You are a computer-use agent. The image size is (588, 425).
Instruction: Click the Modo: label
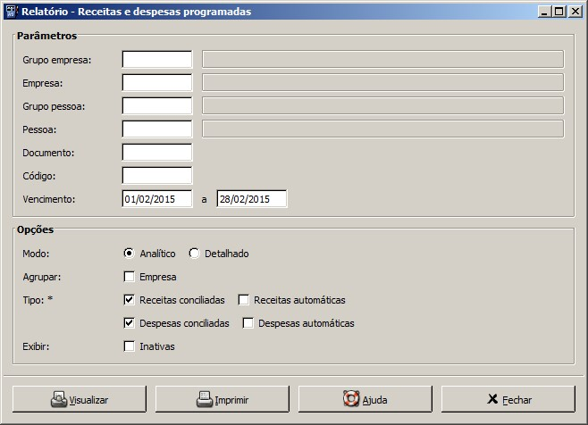(36, 254)
